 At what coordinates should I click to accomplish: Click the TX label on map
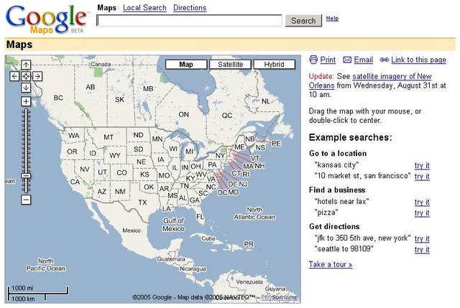coord(142,202)
